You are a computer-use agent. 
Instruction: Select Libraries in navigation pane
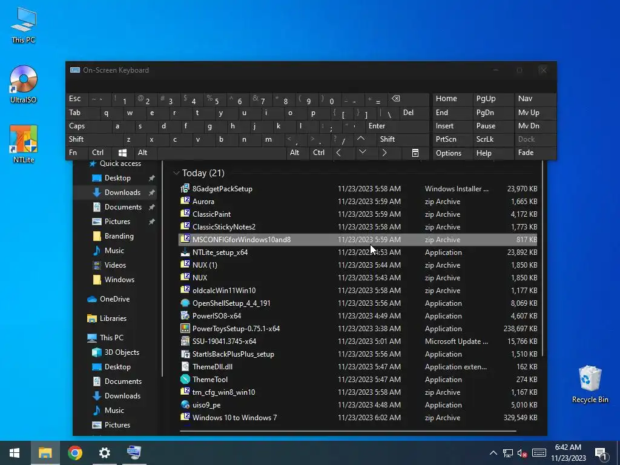113,318
